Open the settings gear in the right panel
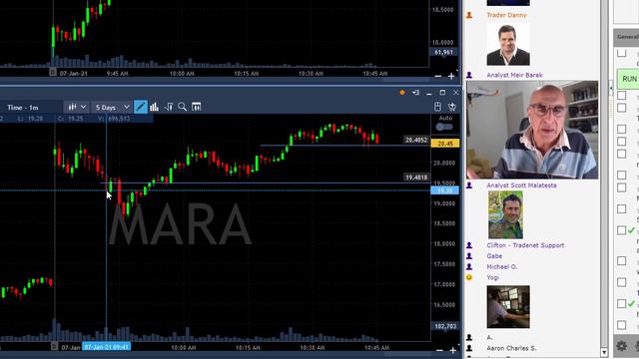The height and width of the screenshot is (359, 639). click(621, 346)
